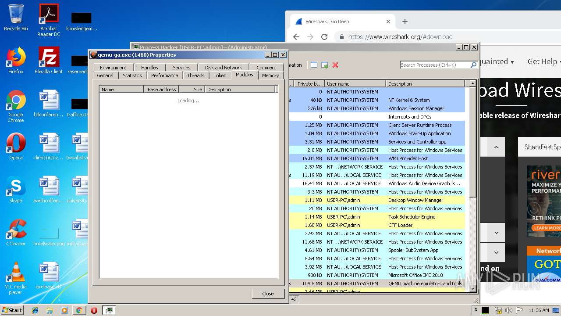This screenshot has height=316, width=561.
Task: Select the billconferen Word document icon
Action: click(x=49, y=104)
